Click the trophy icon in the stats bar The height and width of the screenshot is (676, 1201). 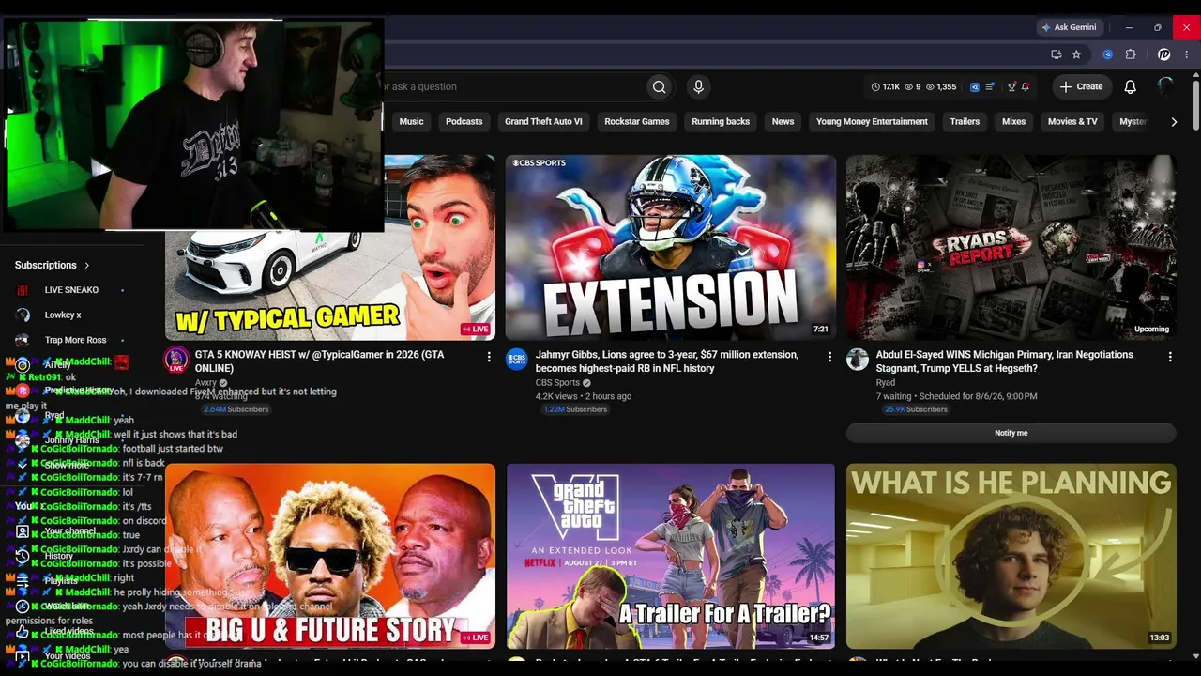1011,87
